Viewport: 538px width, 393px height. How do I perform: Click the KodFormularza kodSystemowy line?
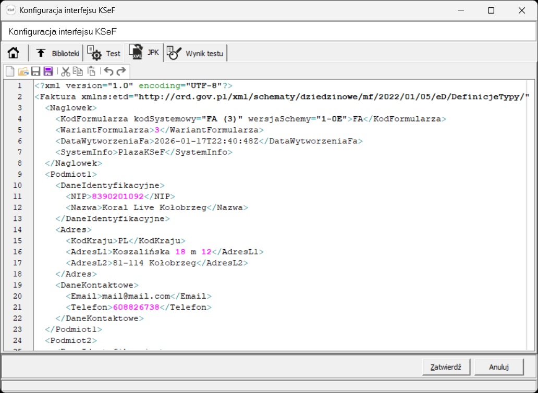point(251,119)
